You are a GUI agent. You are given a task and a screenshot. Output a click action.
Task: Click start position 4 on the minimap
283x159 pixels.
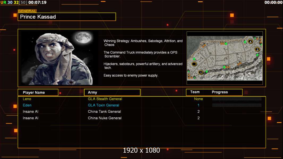[x=250, y=41]
